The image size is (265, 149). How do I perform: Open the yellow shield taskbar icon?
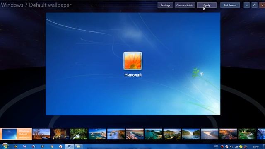coord(52,147)
